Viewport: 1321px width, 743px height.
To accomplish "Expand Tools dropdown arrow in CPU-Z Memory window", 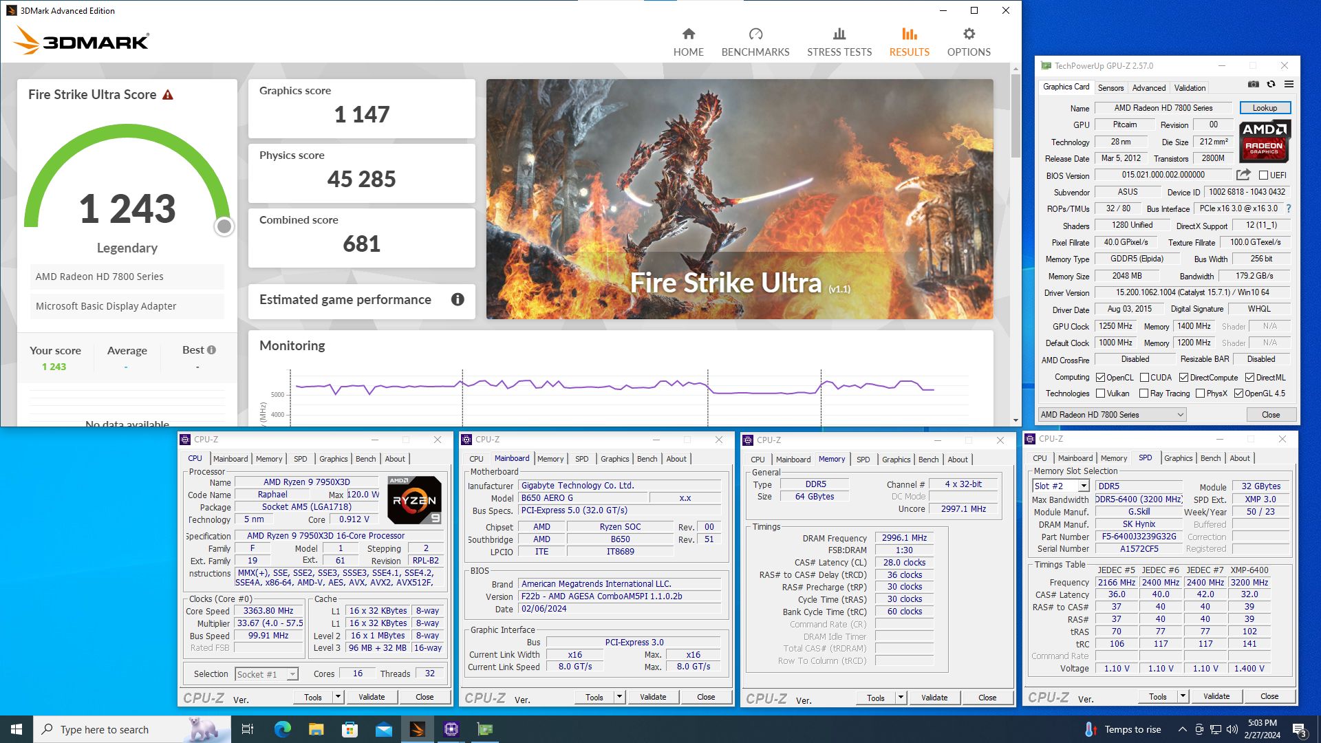I will click(x=901, y=698).
